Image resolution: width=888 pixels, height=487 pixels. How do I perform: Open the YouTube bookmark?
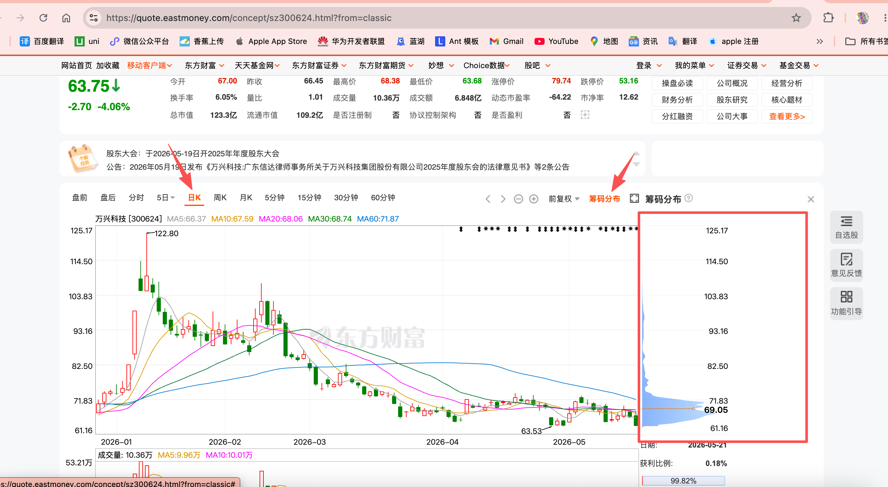556,41
